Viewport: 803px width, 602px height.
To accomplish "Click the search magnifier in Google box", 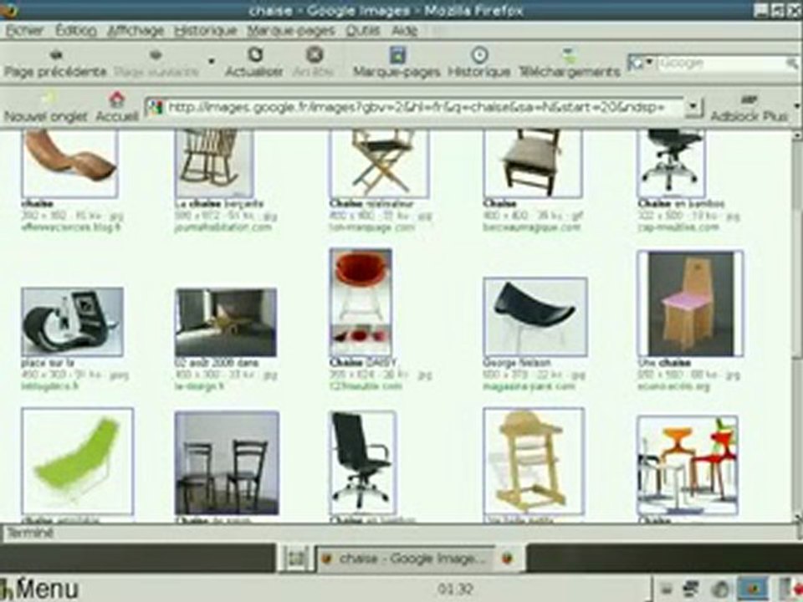I will point(792,64).
